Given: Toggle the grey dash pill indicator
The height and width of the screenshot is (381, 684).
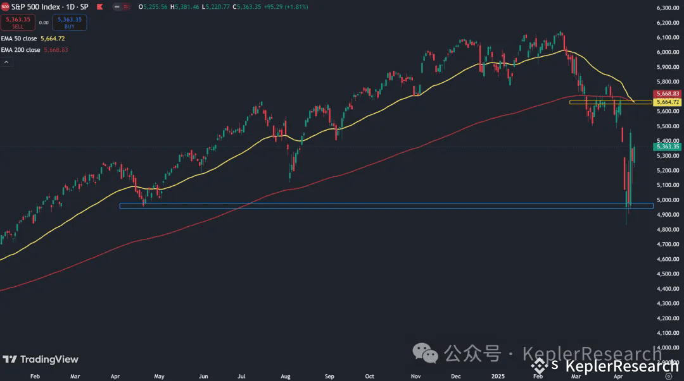Looking at the screenshot, I should coord(117,7).
